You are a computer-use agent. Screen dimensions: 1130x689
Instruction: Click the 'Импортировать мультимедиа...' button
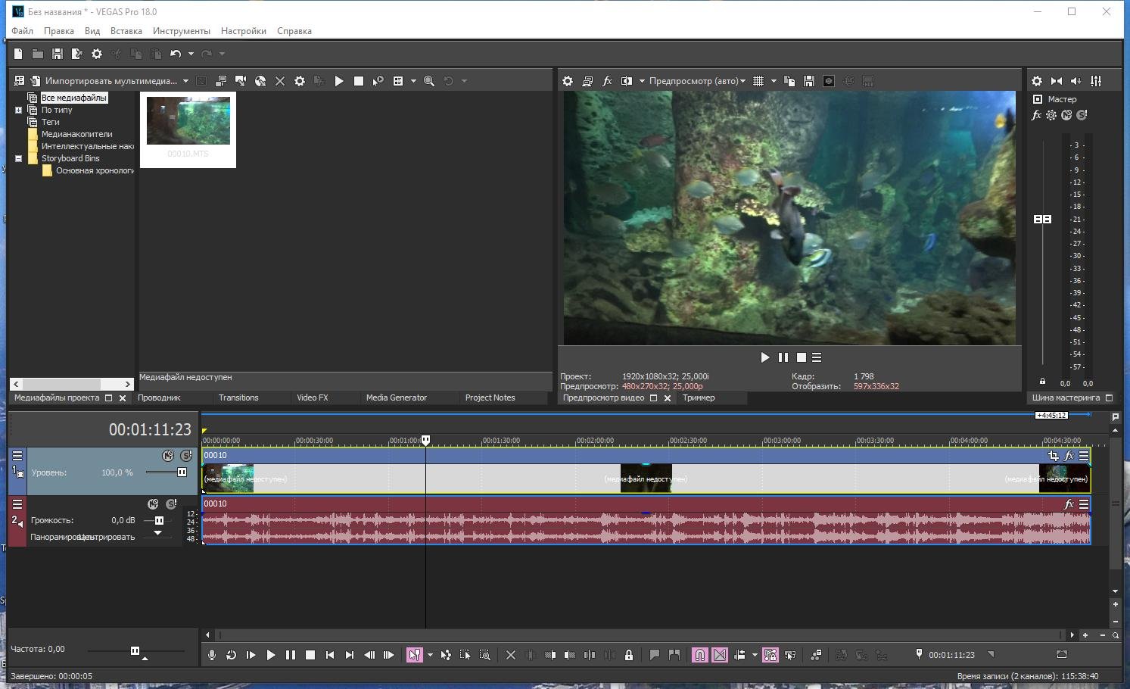pyautogui.click(x=110, y=81)
